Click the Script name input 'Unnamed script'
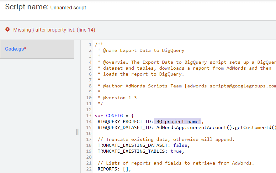Image resolution: width=276 pixels, height=173 pixels. pyautogui.click(x=84, y=8)
